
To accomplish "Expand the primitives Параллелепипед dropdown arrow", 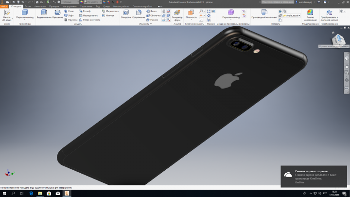I will tap(25, 19).
